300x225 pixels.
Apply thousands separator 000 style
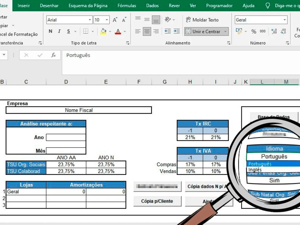(x=263, y=31)
